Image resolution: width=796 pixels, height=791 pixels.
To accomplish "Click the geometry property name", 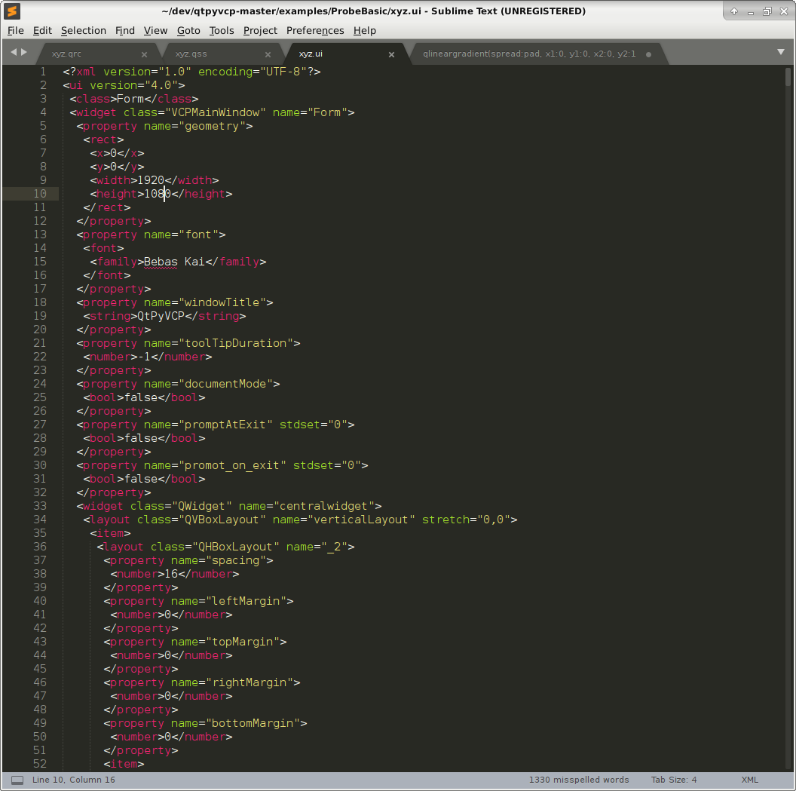I will pyautogui.click(x=212, y=126).
